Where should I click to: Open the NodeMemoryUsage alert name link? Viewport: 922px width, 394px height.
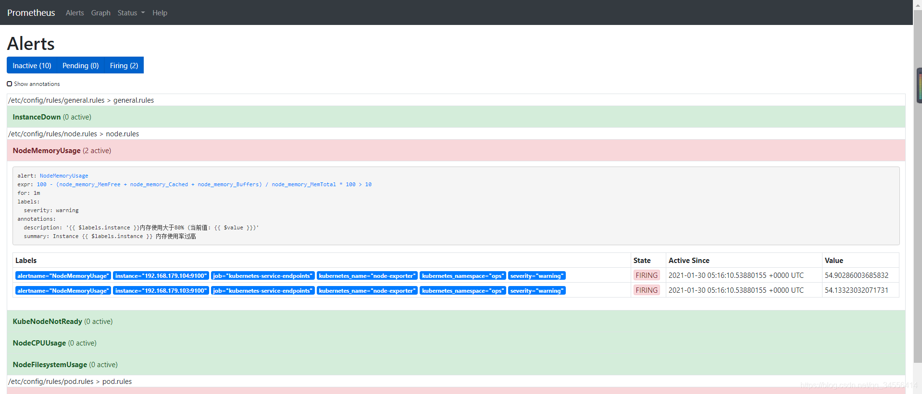(x=64, y=176)
